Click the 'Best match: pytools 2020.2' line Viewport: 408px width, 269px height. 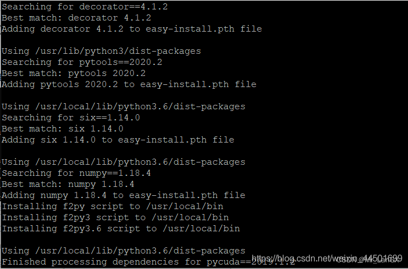[74, 73]
